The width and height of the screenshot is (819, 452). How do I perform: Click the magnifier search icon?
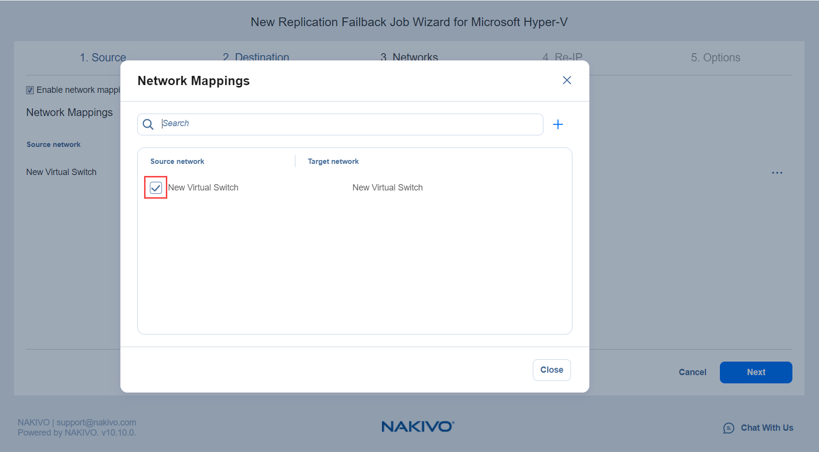click(148, 125)
